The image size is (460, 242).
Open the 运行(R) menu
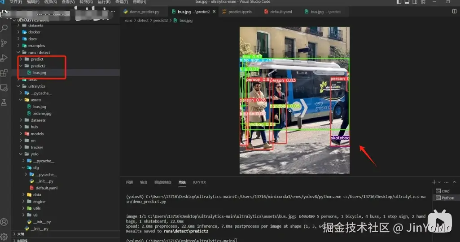[x=104, y=2]
